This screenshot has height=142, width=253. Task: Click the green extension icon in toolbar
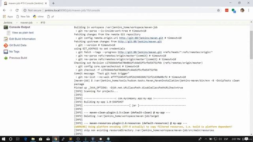point(234,11)
